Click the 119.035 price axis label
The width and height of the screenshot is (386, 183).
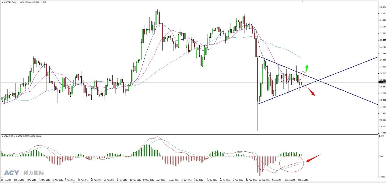(383, 93)
